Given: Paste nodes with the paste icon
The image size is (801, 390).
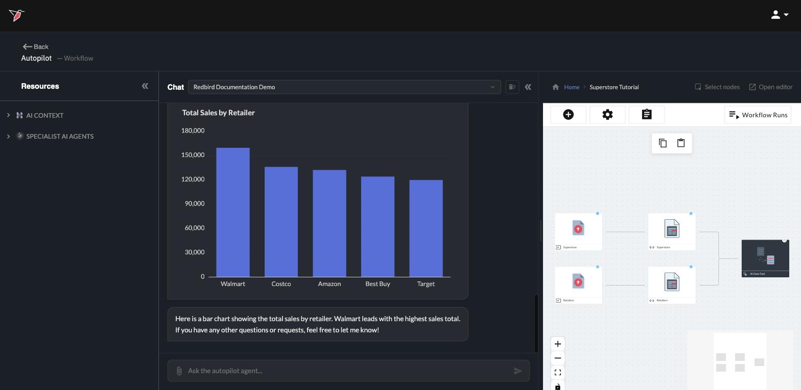Looking at the screenshot, I should (681, 143).
